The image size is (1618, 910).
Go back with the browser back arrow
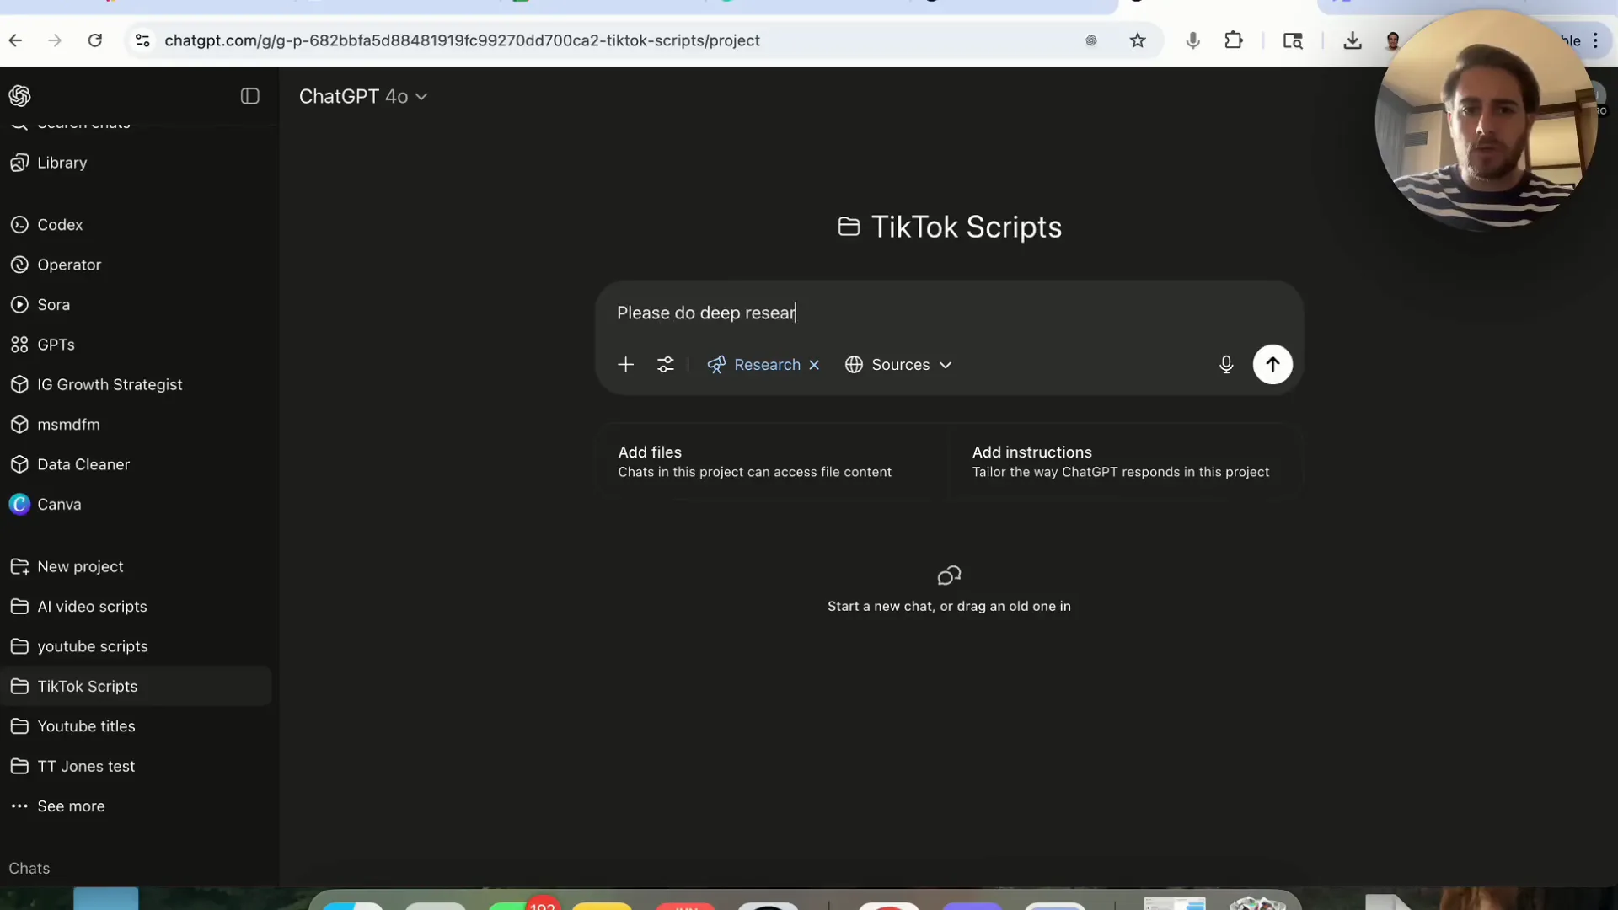(x=15, y=40)
